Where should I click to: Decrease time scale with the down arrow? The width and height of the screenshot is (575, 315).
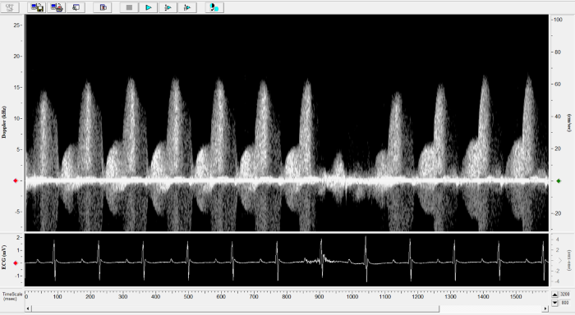[x=554, y=303]
